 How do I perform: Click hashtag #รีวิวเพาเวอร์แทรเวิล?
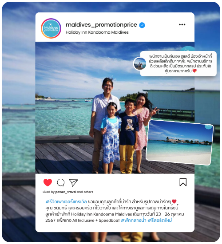click(66, 202)
